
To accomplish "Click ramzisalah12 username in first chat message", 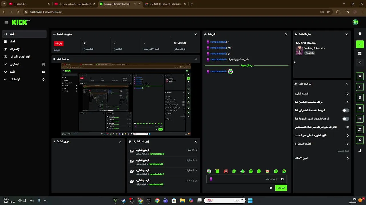I will tap(218, 42).
